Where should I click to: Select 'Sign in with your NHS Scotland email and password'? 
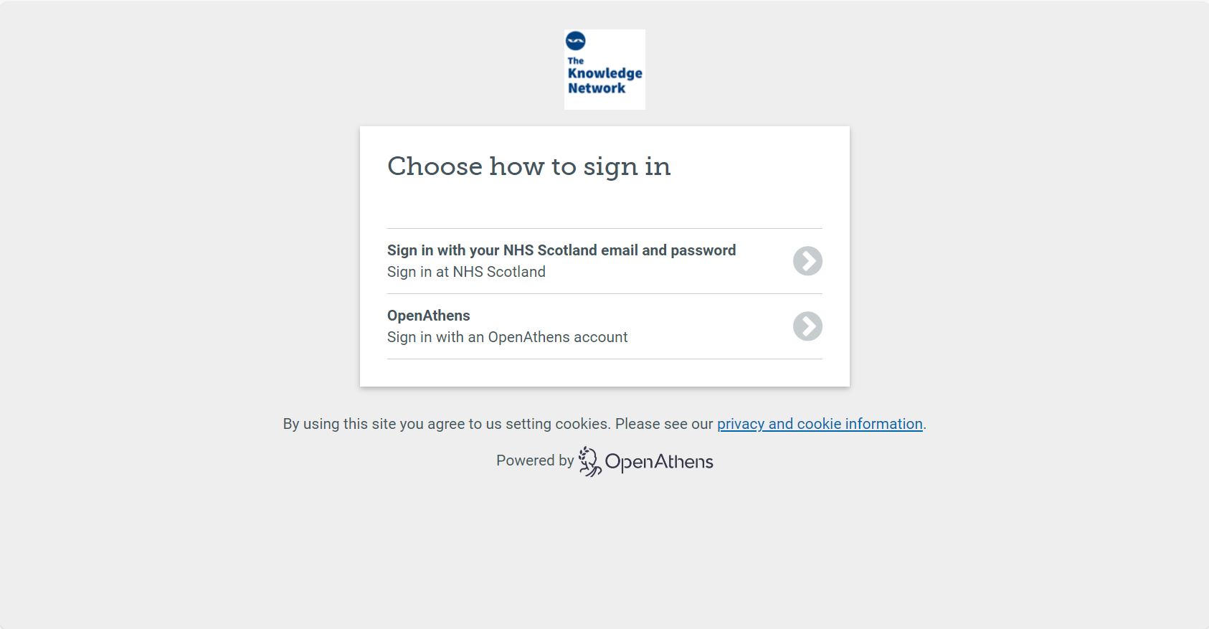point(561,250)
